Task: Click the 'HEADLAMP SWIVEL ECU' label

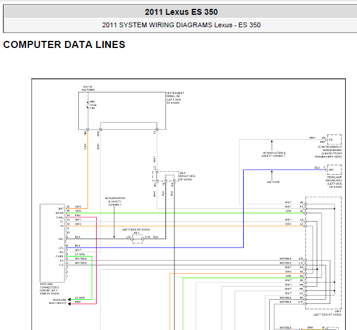Action: (x=334, y=182)
